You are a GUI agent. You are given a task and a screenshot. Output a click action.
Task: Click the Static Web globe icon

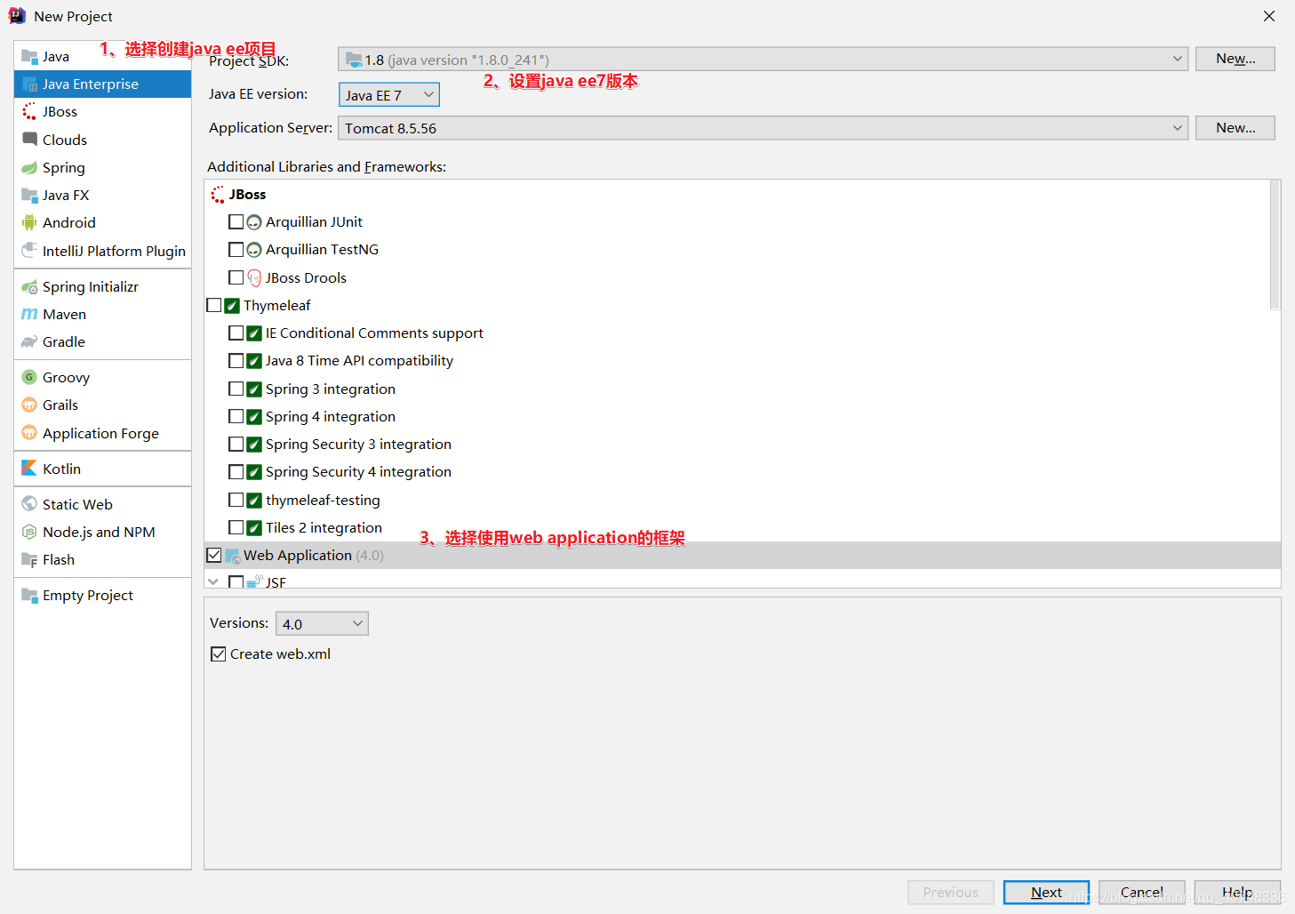point(29,504)
